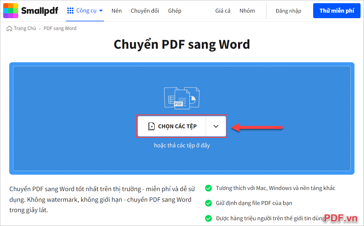Expand the Công cụ dropdown arrow

click(101, 11)
